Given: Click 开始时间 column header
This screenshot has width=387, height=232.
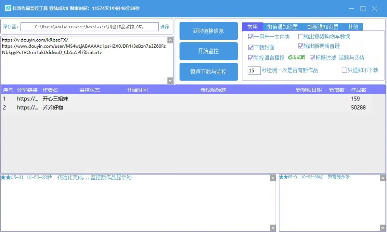Looking at the screenshot, I should (x=137, y=90).
